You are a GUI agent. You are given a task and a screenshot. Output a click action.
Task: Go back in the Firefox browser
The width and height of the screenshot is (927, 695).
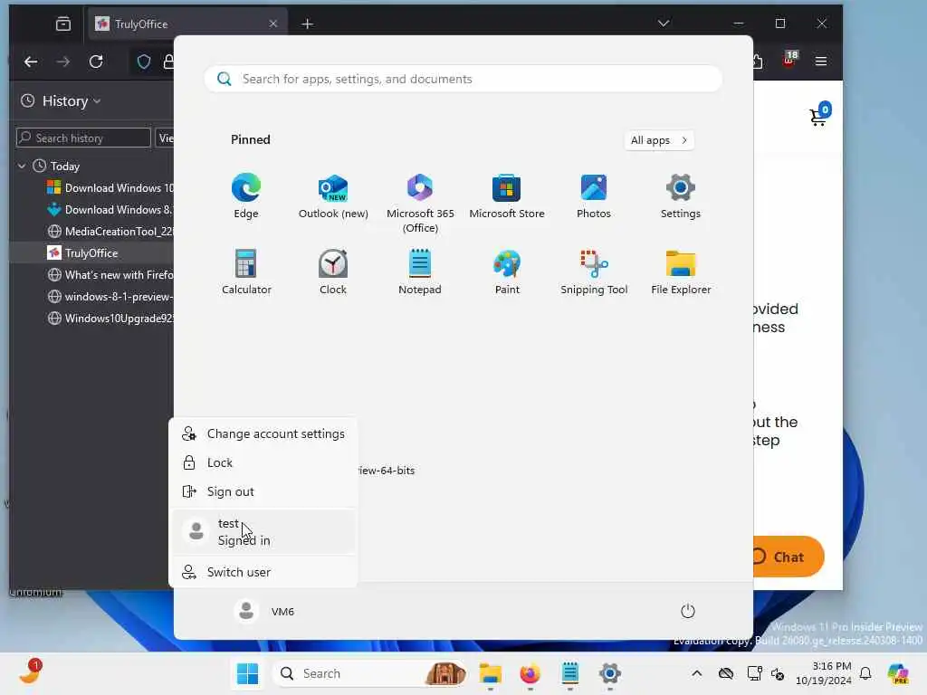(x=31, y=62)
